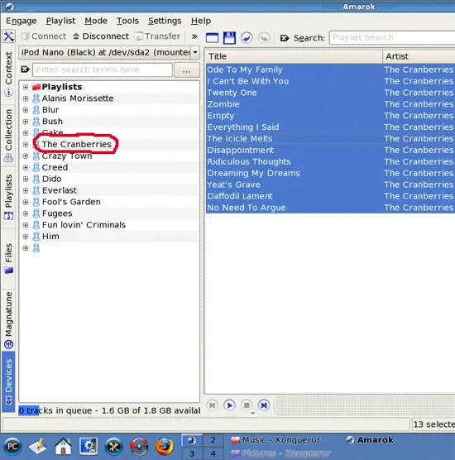Click the undo check-mark icon in playlist toolbar
455x460 pixels.
tap(247, 38)
